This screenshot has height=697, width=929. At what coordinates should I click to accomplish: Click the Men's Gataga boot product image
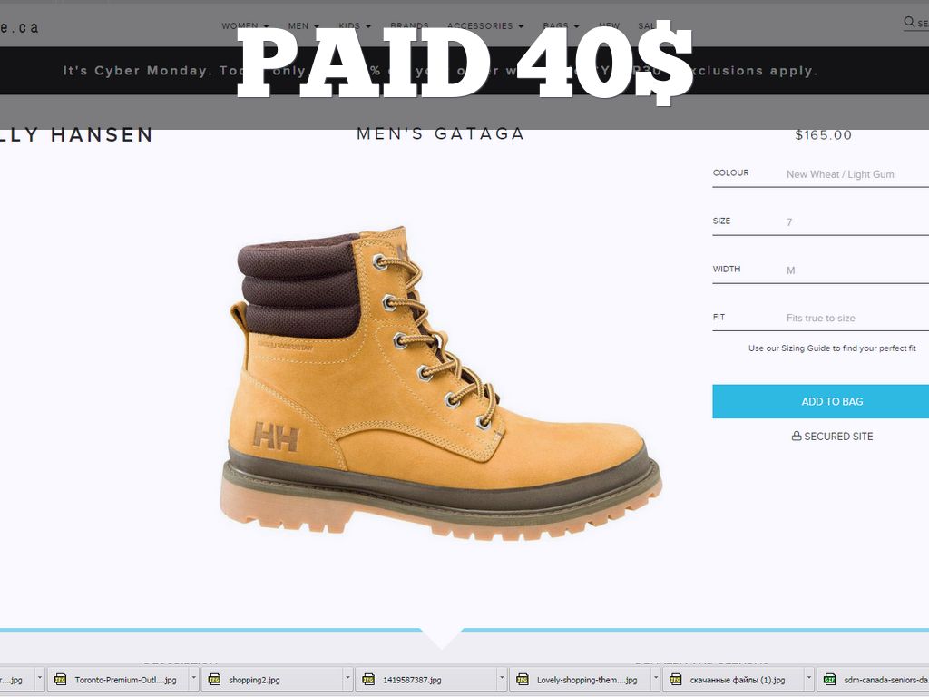point(440,384)
